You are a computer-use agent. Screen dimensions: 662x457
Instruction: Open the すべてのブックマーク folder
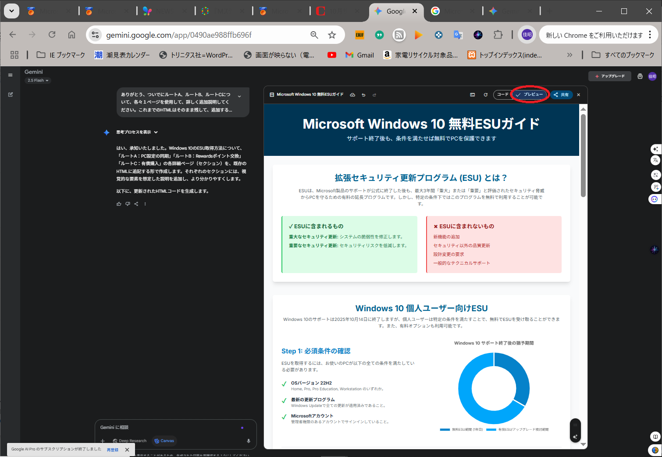[x=623, y=55]
